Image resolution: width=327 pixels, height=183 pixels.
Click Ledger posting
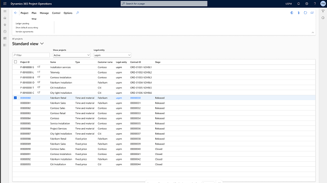[22, 24]
